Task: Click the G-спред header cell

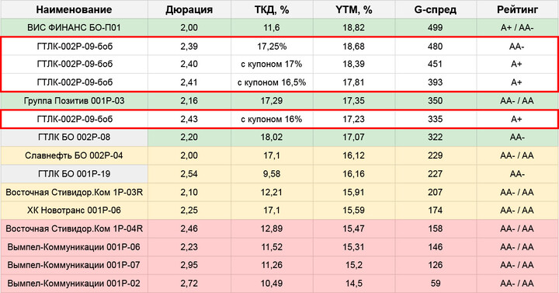Action: tap(436, 9)
